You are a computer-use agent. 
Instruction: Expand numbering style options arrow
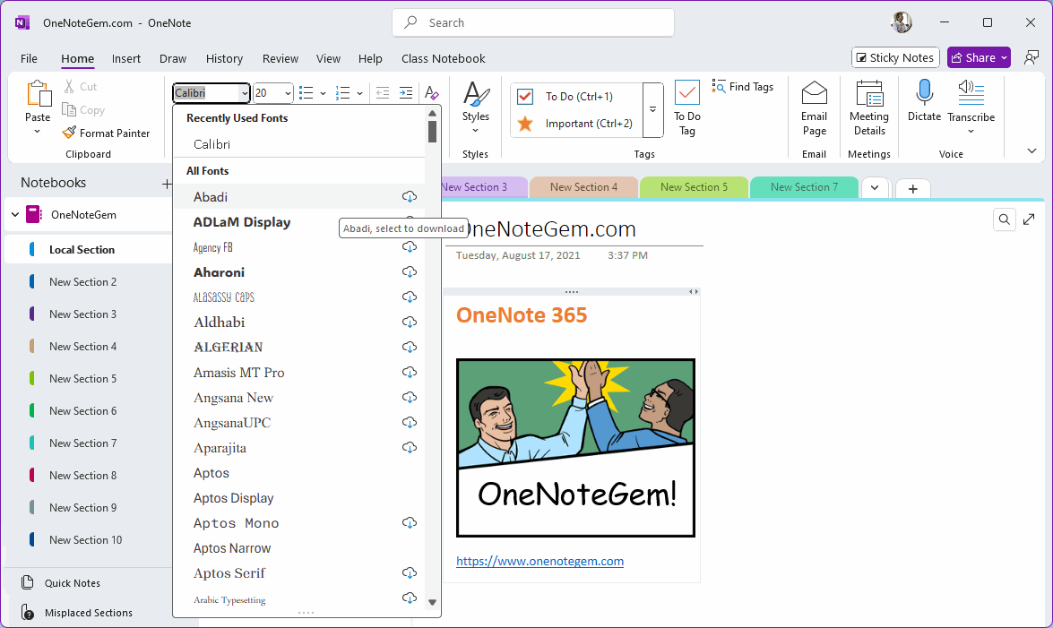pos(360,93)
